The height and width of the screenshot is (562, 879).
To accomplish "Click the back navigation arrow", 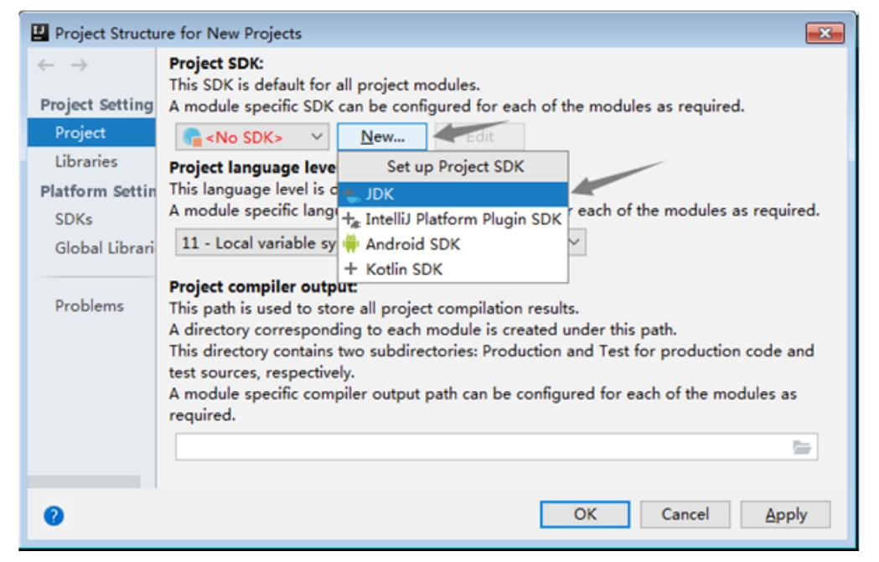I will coord(46,65).
